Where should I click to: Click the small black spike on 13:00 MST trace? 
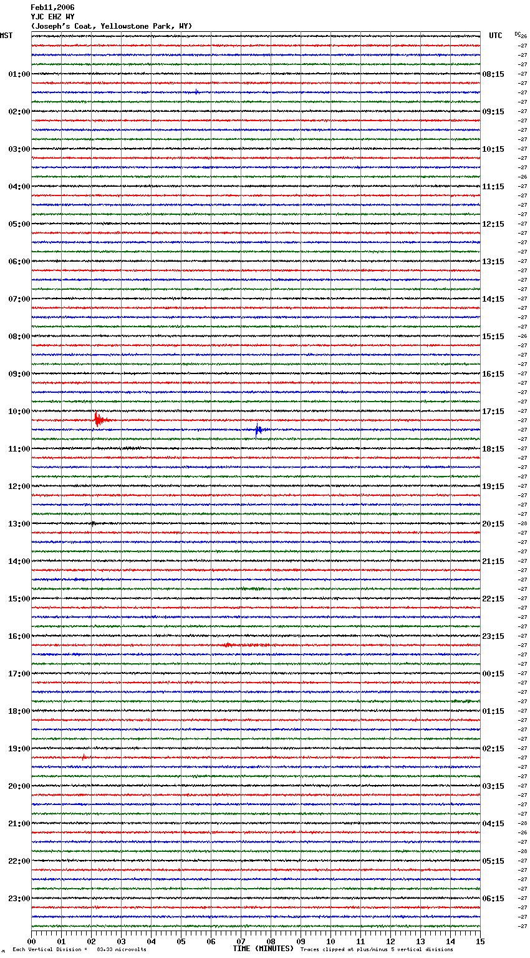point(93,523)
